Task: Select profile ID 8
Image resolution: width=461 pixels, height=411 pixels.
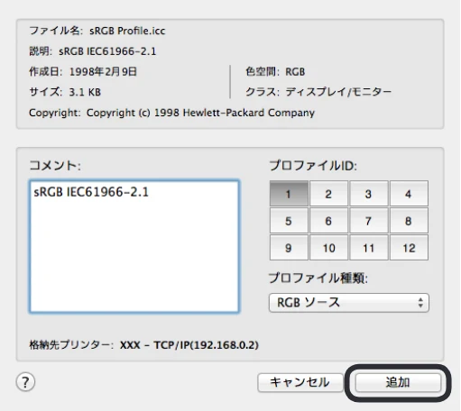Action: click(x=409, y=221)
